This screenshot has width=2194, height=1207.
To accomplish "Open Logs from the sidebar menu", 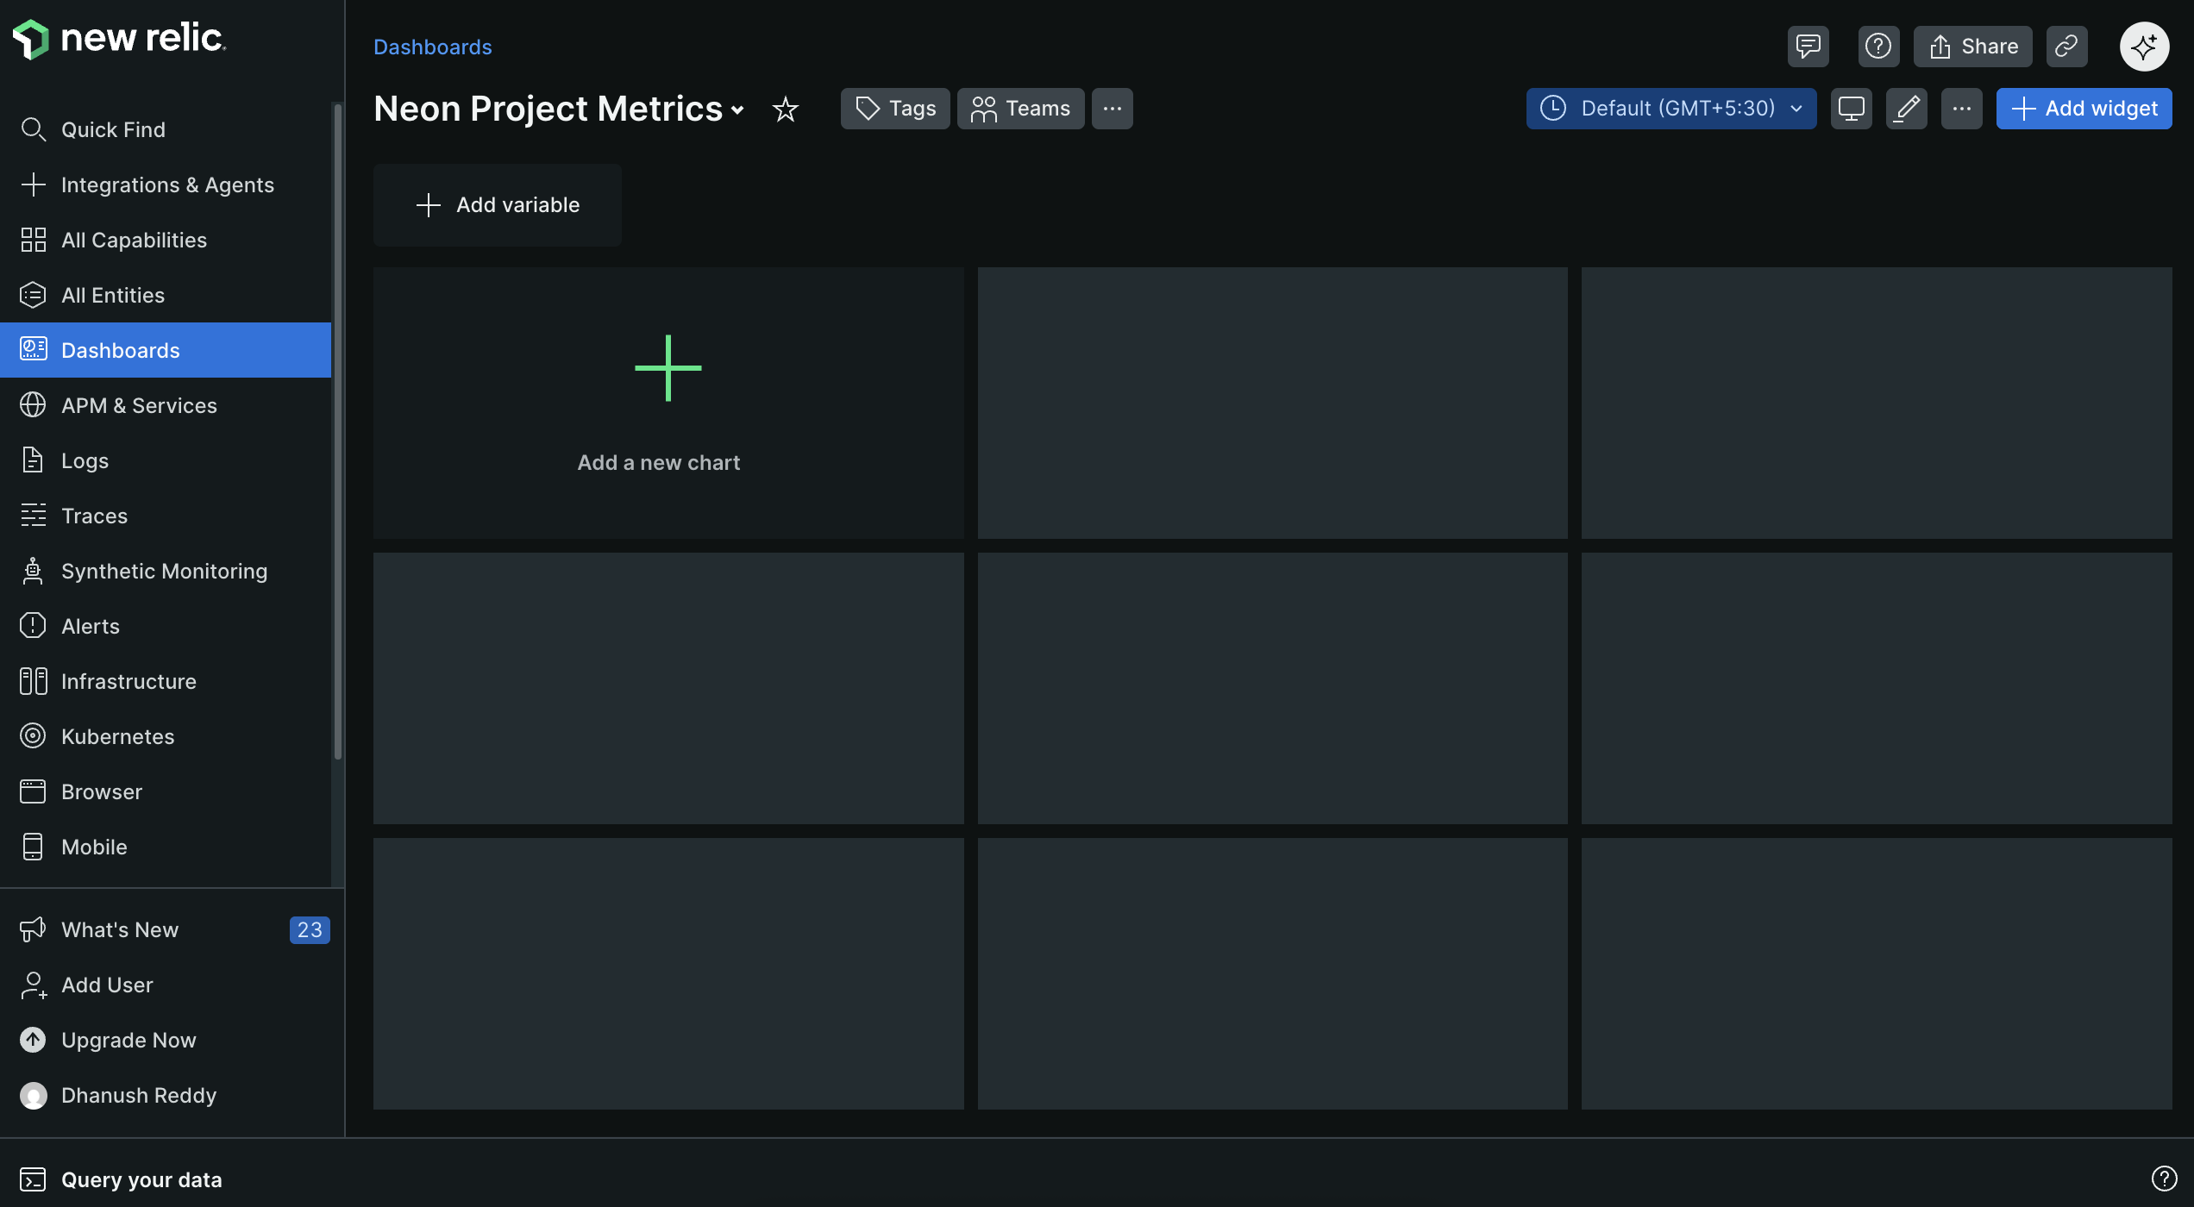I will tap(85, 460).
